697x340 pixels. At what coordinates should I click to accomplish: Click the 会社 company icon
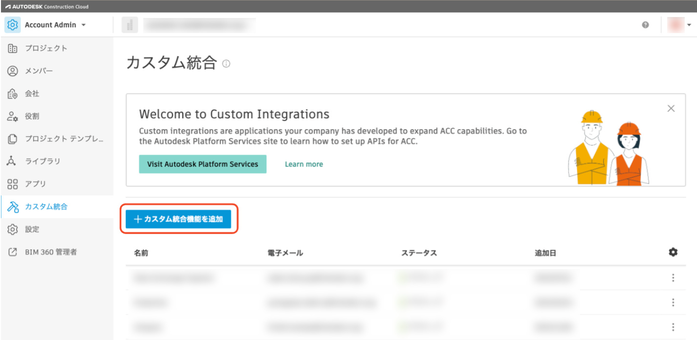point(13,94)
